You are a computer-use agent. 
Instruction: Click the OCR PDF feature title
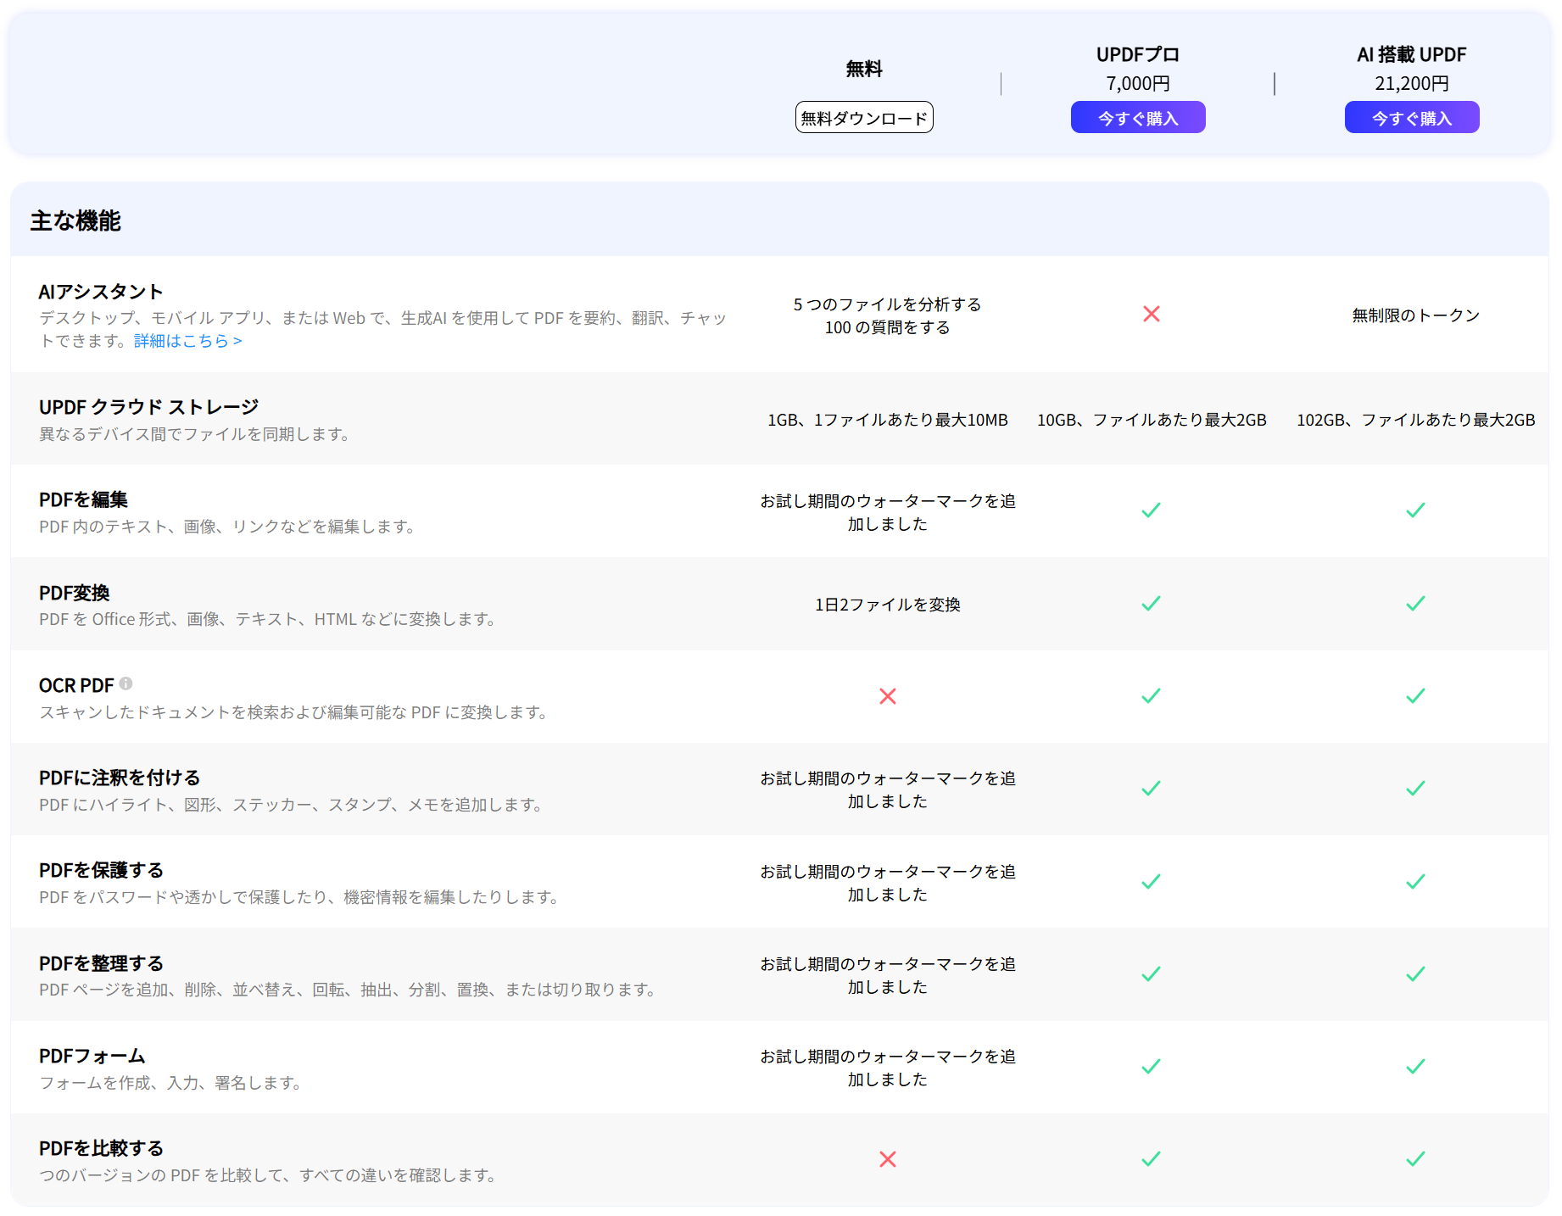pyautogui.click(x=76, y=685)
